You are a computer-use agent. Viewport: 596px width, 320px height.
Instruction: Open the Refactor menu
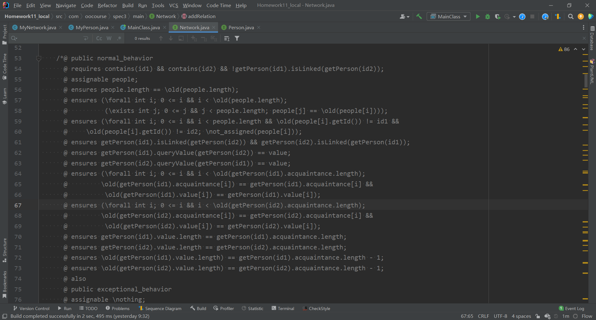pos(107,5)
